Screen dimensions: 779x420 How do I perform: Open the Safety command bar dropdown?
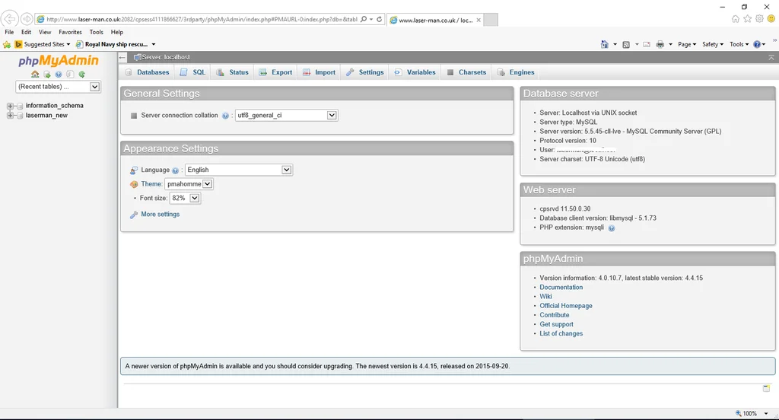(x=712, y=44)
